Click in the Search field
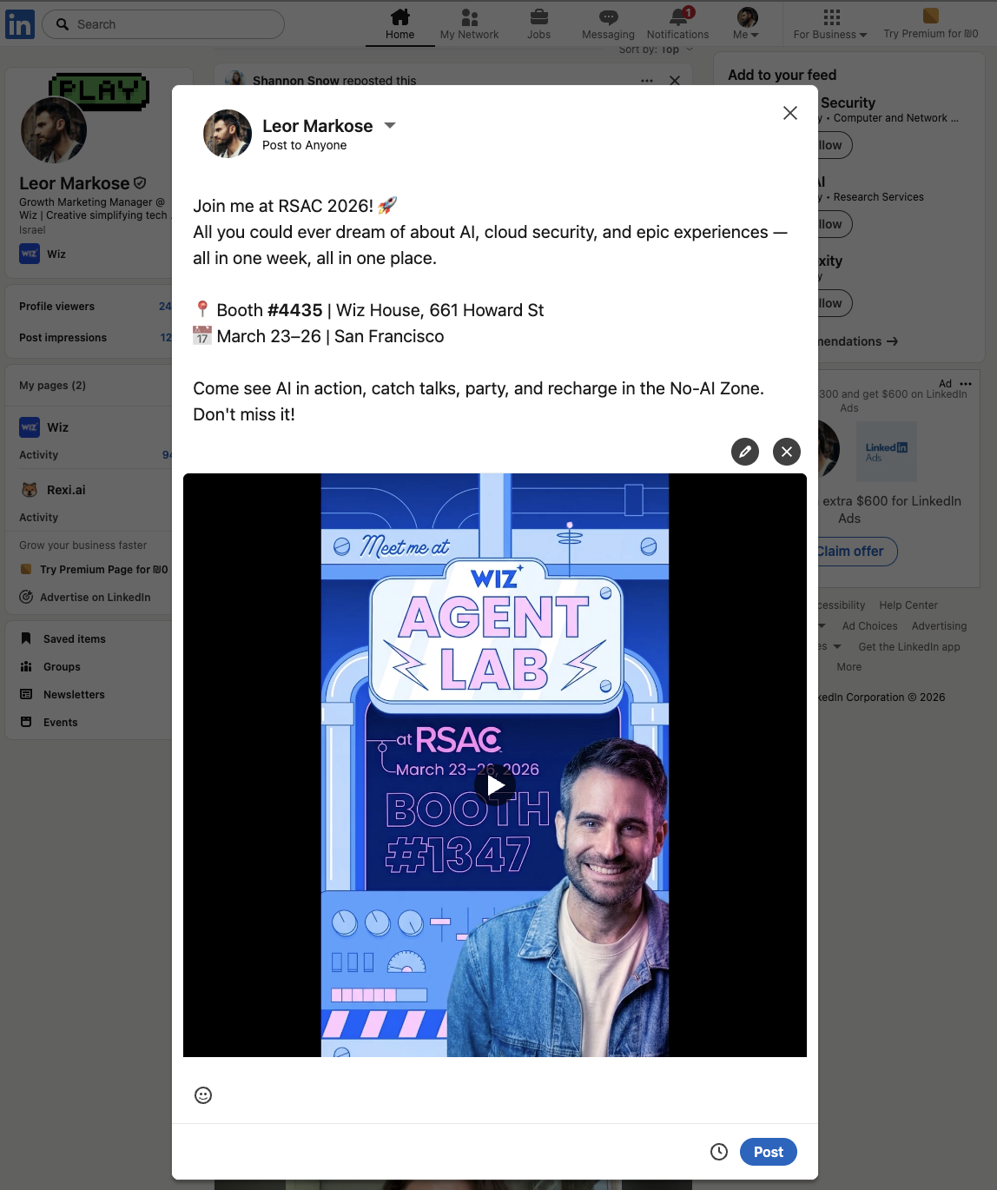The height and width of the screenshot is (1190, 997). 163,24
